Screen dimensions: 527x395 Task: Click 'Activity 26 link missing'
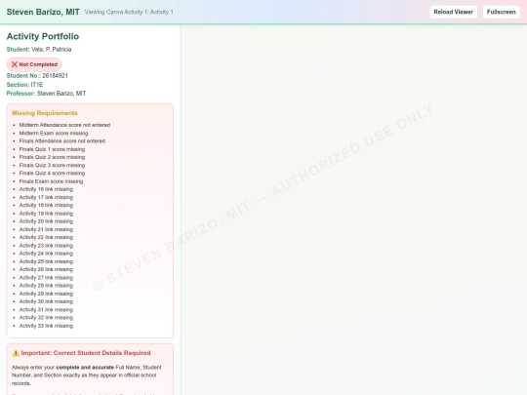[x=46, y=270]
